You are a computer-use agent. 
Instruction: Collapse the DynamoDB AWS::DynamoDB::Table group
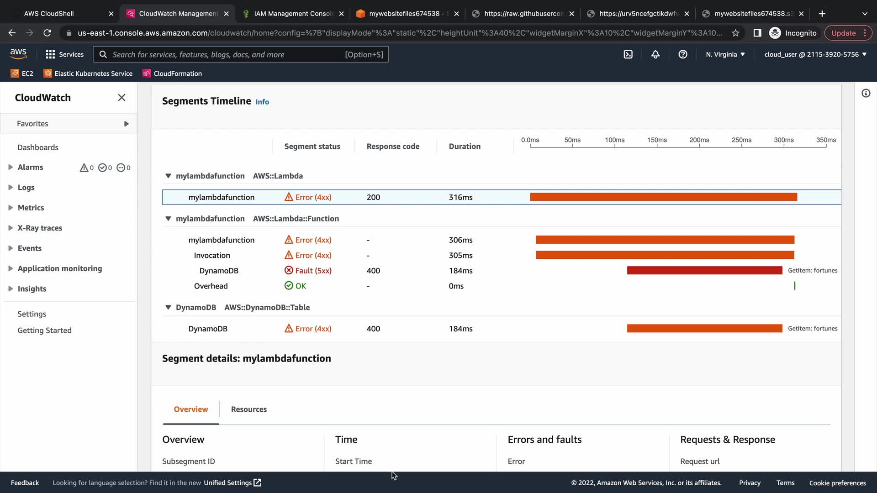click(x=168, y=307)
